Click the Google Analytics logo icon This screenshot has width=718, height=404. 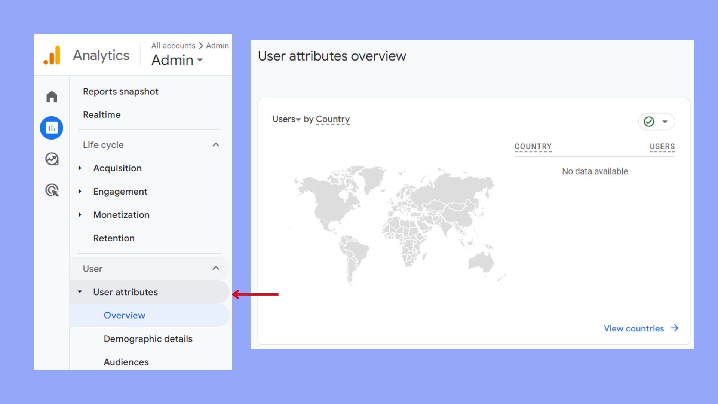coord(52,55)
